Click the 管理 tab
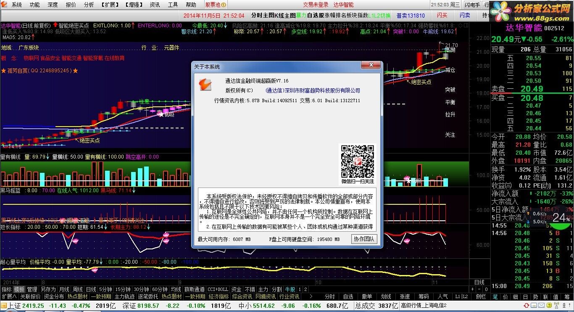This screenshot has height=312, width=574. tap(32, 290)
